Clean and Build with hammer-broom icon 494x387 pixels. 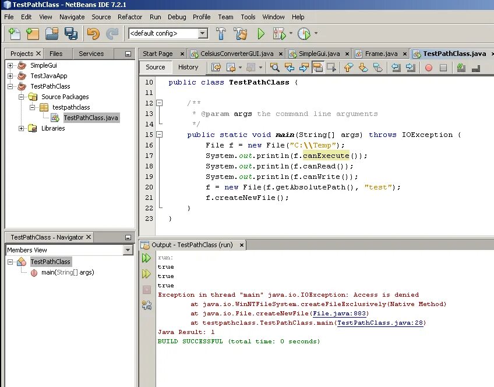pyautogui.click(x=241, y=33)
